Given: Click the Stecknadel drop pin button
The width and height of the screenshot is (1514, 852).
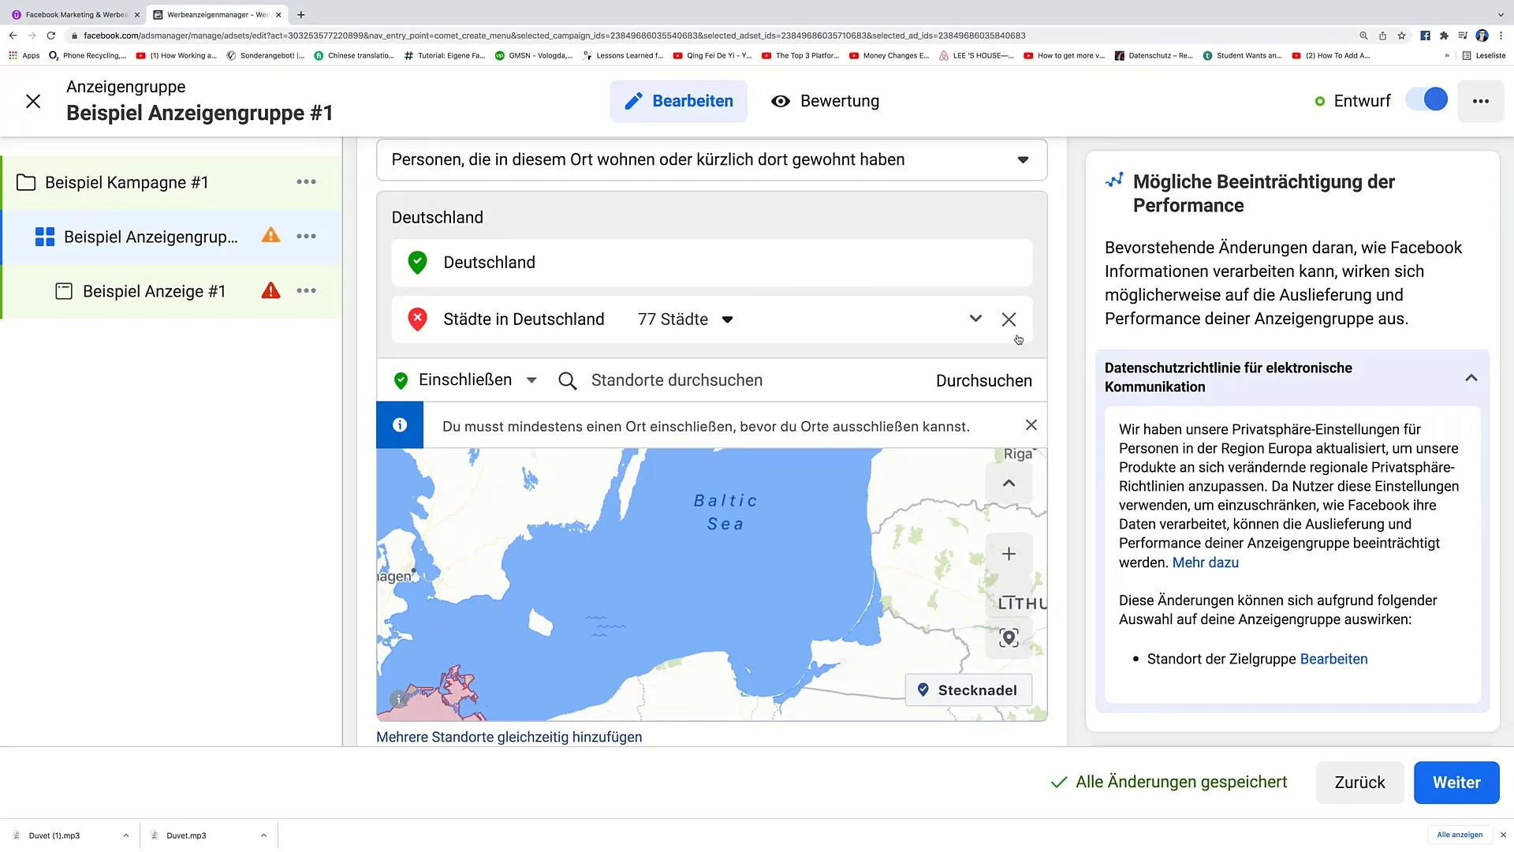Looking at the screenshot, I should [968, 690].
